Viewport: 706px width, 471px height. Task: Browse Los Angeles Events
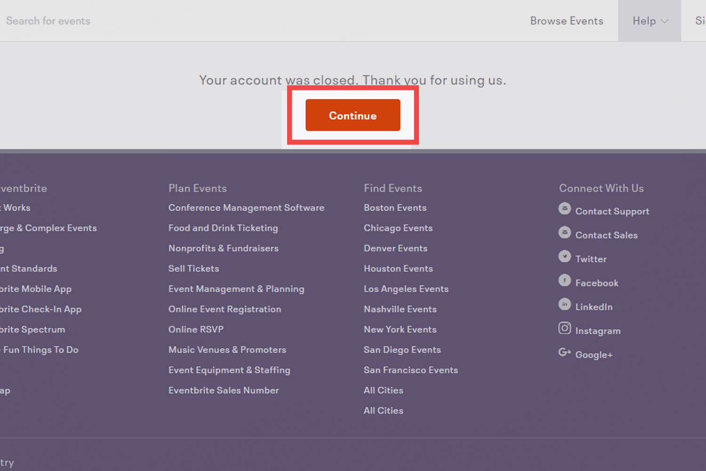406,289
